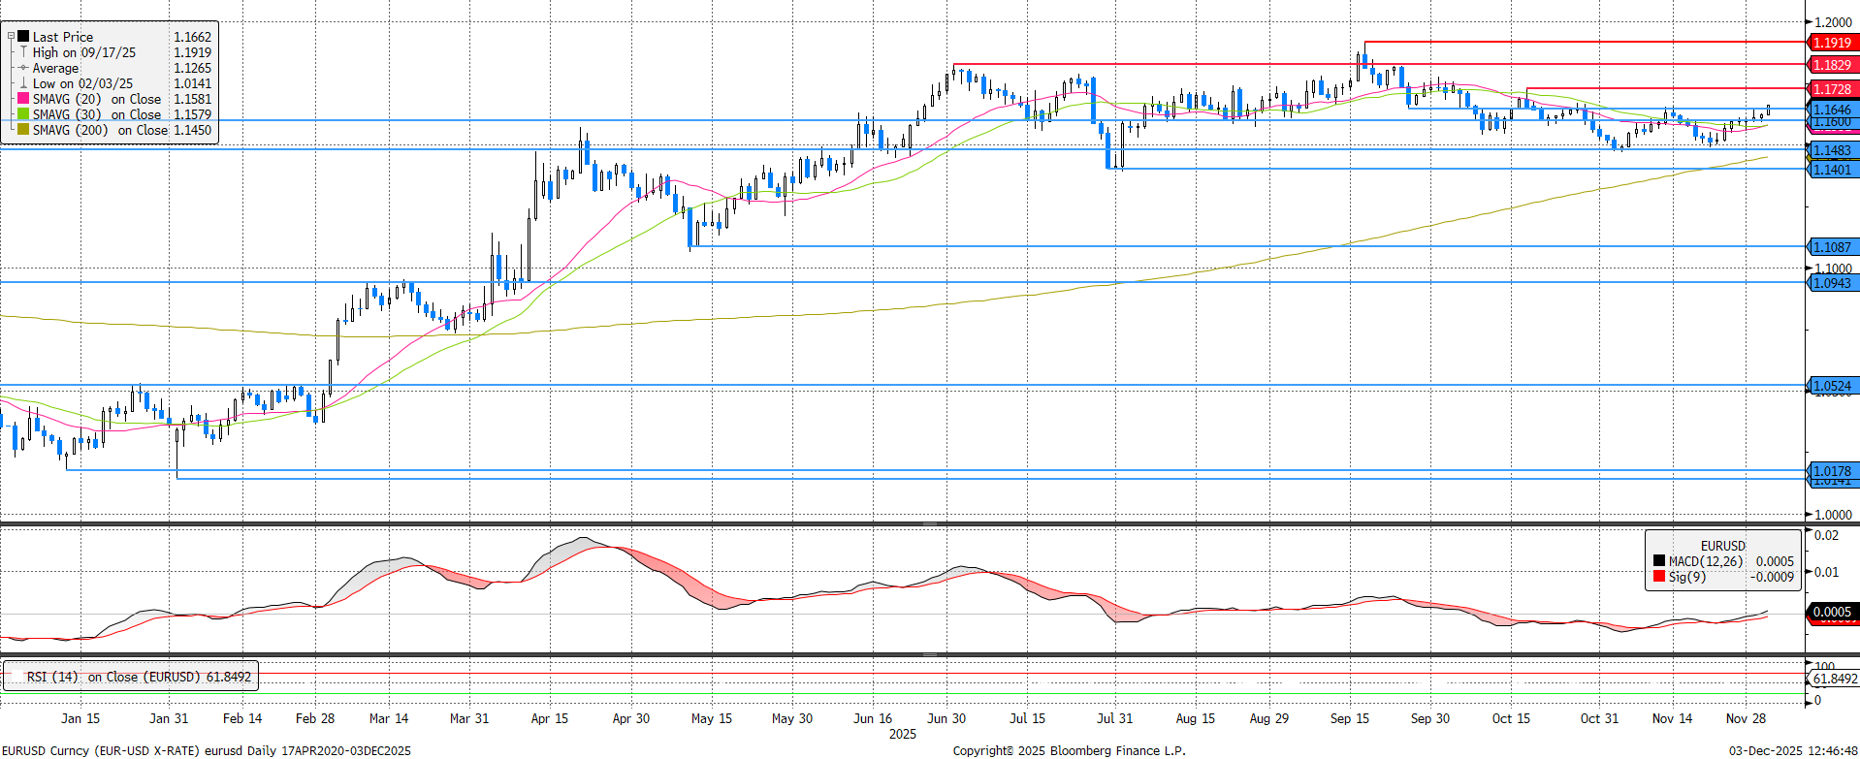Image resolution: width=1860 pixels, height=759 pixels.
Task: Click the red 1.1829 resistance level tag
Action: pyautogui.click(x=1832, y=65)
